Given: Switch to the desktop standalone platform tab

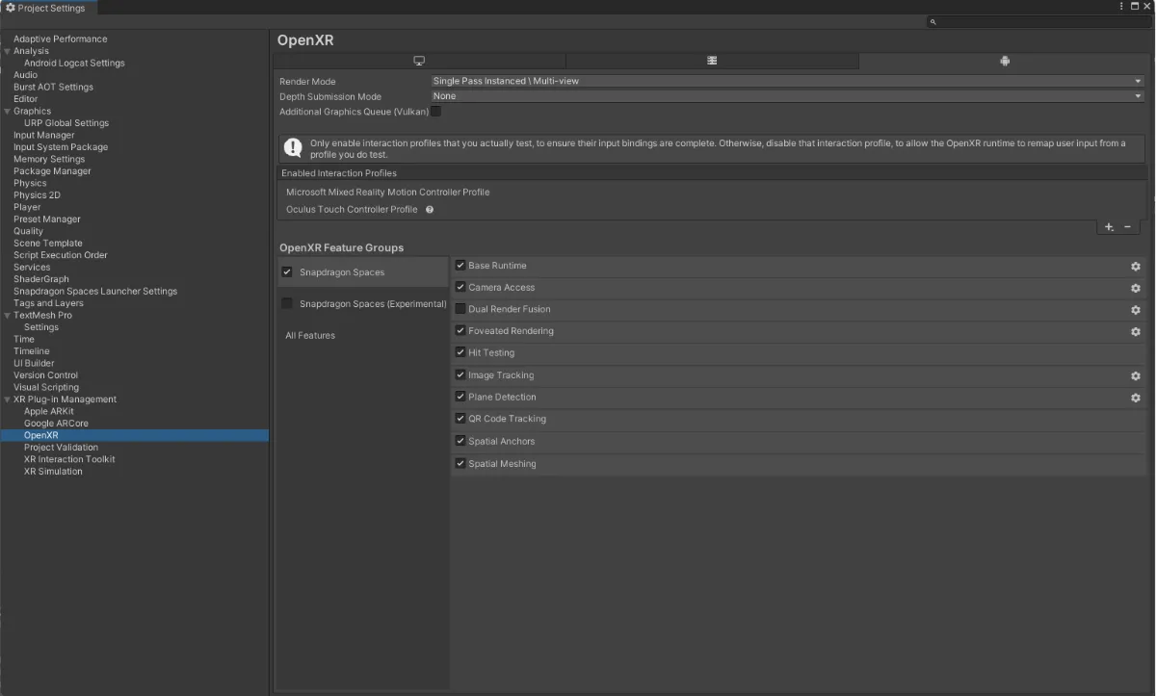Looking at the screenshot, I should tap(419, 61).
